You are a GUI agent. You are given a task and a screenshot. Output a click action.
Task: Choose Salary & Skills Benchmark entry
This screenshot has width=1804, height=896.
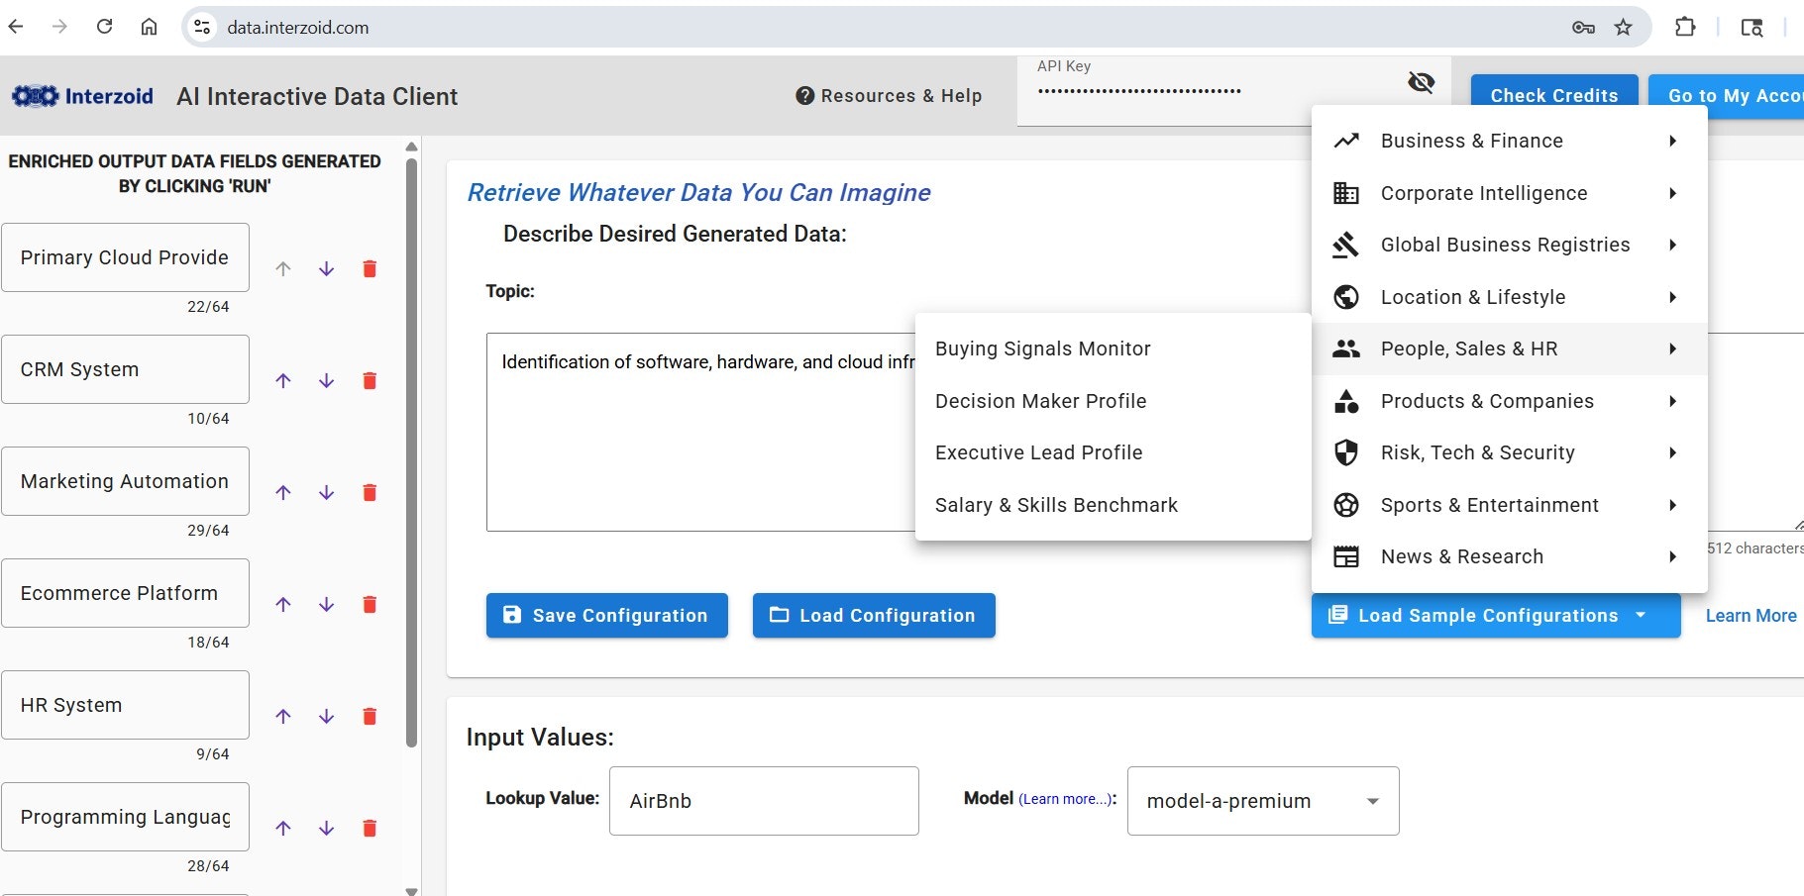pos(1055,505)
